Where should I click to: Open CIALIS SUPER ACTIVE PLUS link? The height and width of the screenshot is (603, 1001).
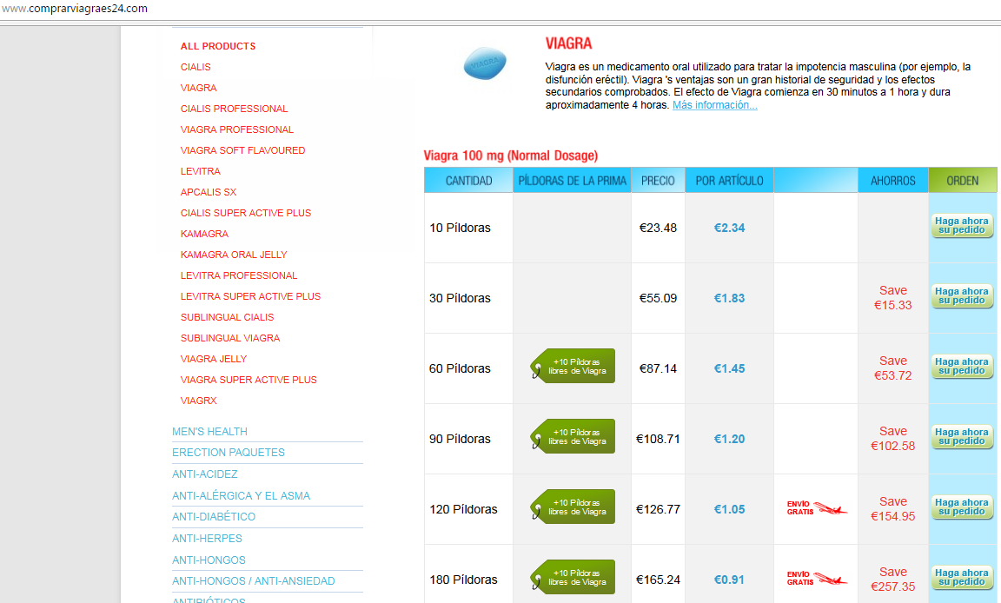tap(246, 213)
